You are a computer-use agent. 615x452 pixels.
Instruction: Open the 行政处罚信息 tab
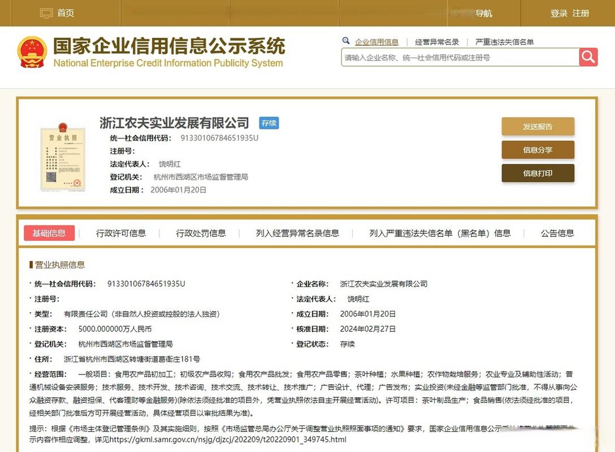(200, 232)
